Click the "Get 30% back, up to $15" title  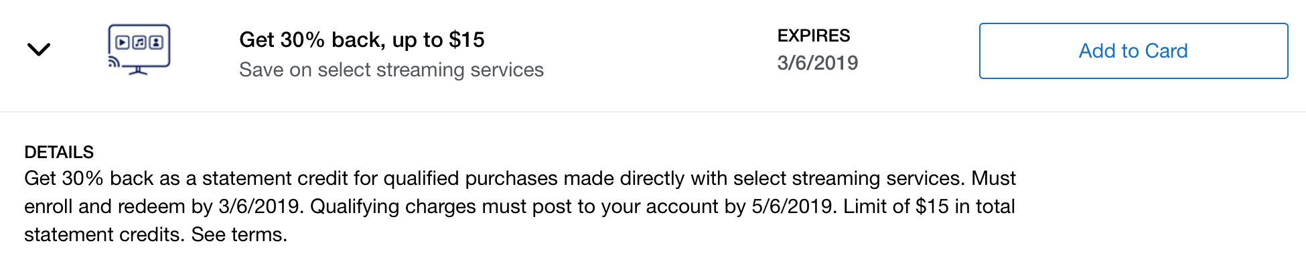click(362, 40)
